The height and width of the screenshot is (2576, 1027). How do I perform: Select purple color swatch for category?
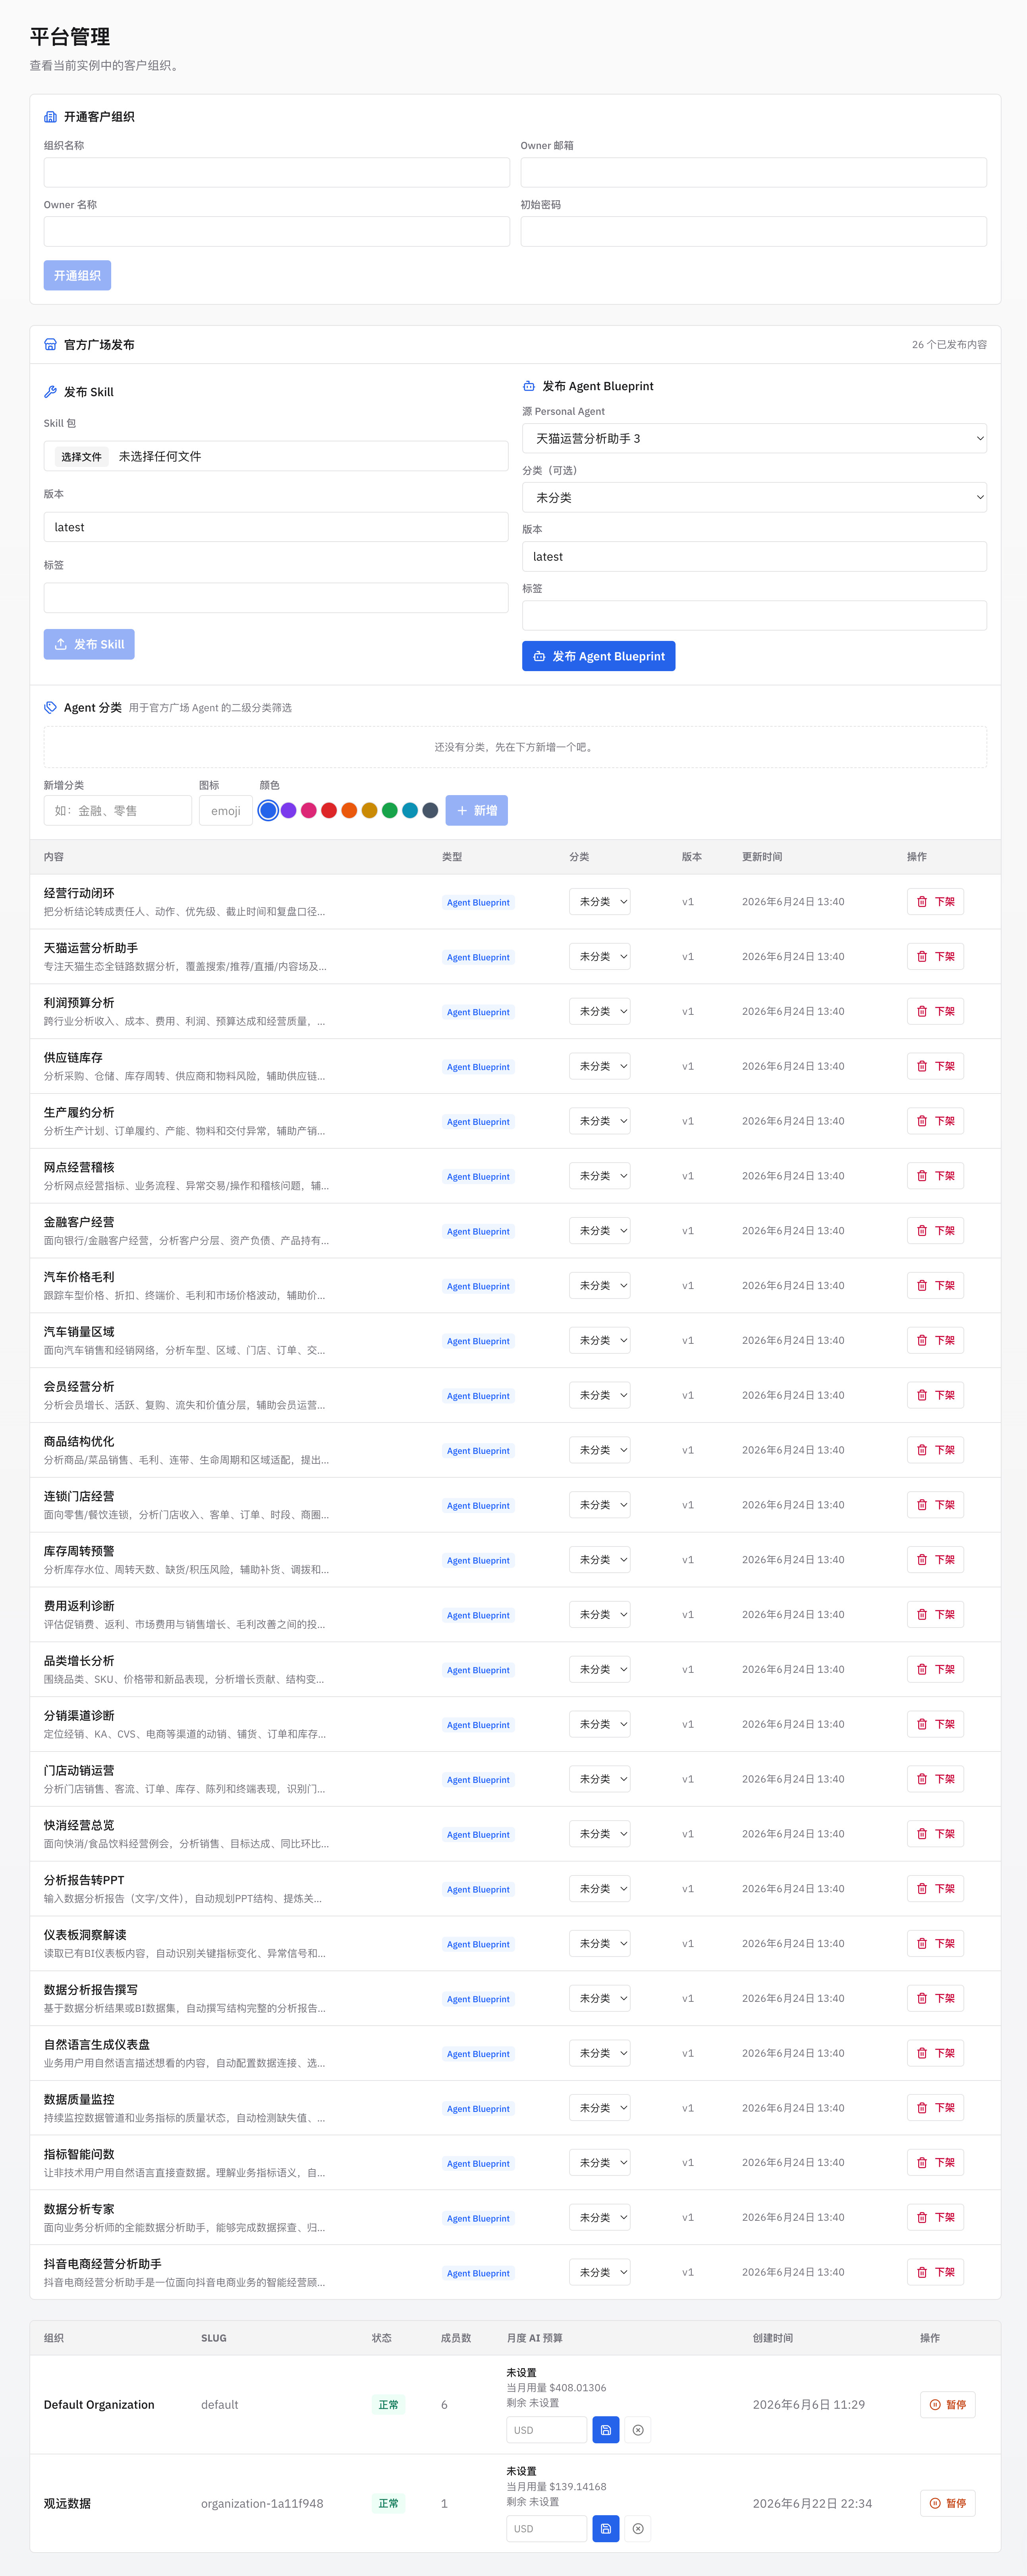point(289,811)
